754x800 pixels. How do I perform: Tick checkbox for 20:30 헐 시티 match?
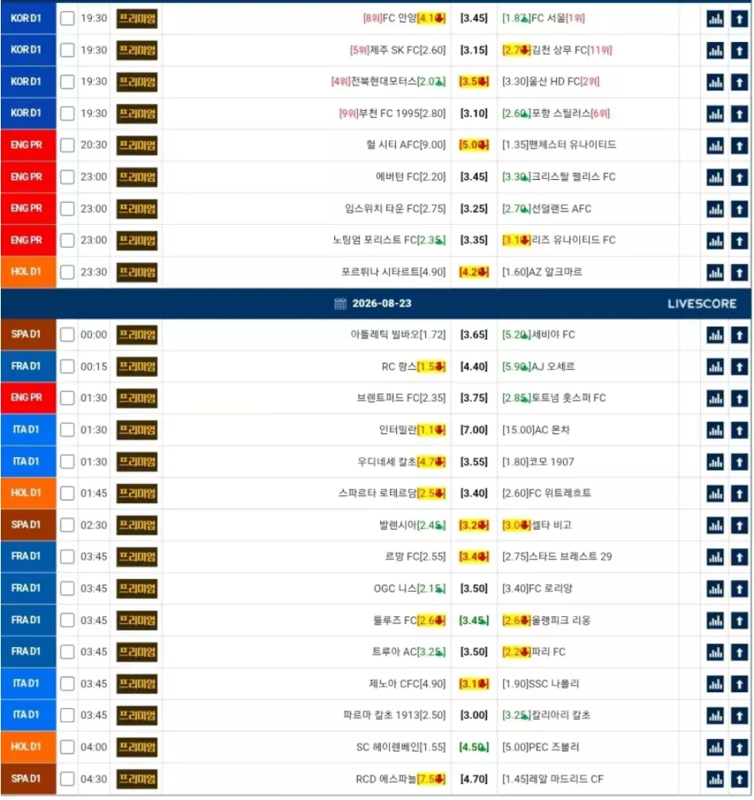tap(67, 146)
